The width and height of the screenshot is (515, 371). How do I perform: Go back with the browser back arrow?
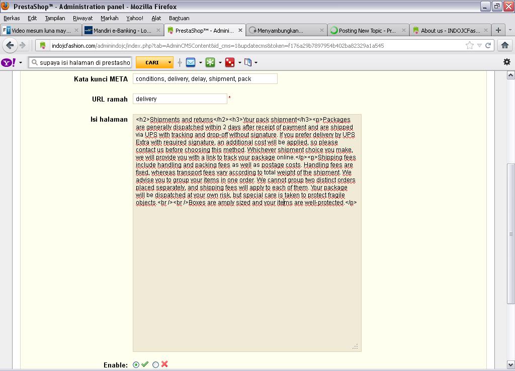coord(10,45)
